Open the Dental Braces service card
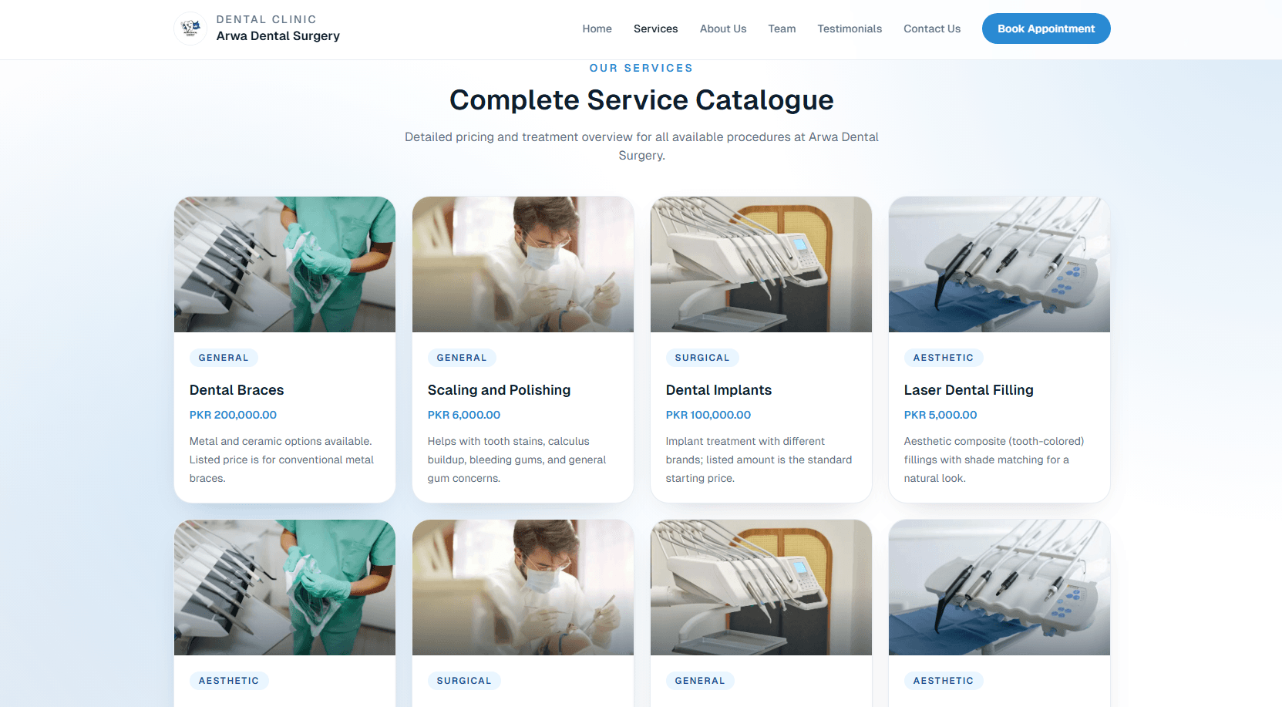 pos(236,389)
